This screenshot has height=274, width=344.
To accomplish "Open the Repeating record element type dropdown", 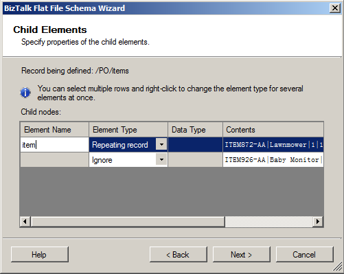I will [161, 144].
